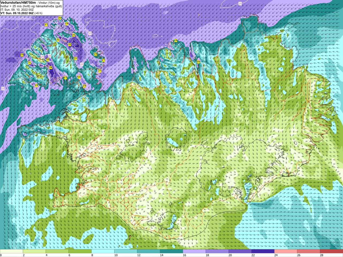
Task: Click the legend scale number 8
Action: pyautogui.click(x=92, y=255)
